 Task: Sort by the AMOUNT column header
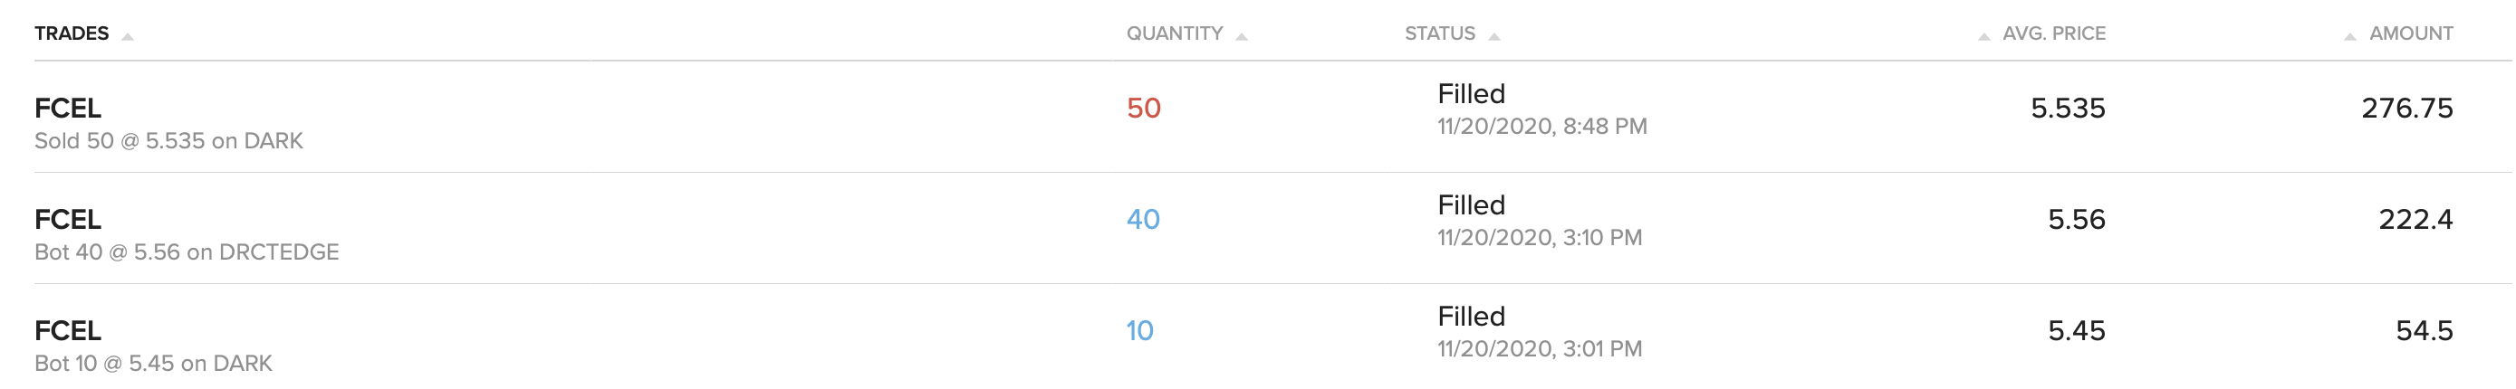coord(2411,33)
